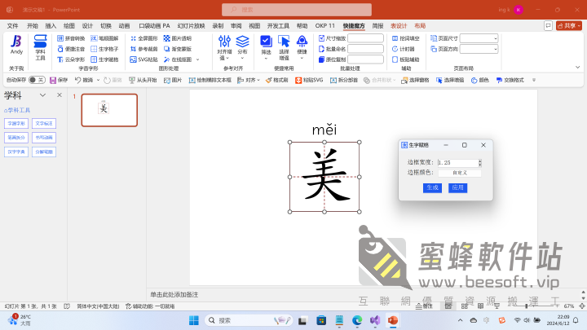Click 粘贴SVG in quick access toolbar

coord(309,80)
